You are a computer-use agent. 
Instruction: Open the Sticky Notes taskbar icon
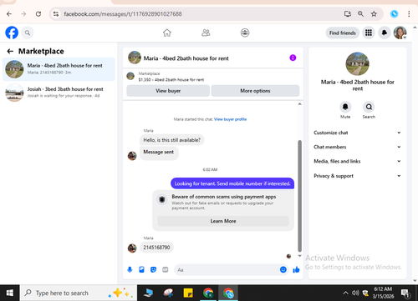click(x=188, y=293)
